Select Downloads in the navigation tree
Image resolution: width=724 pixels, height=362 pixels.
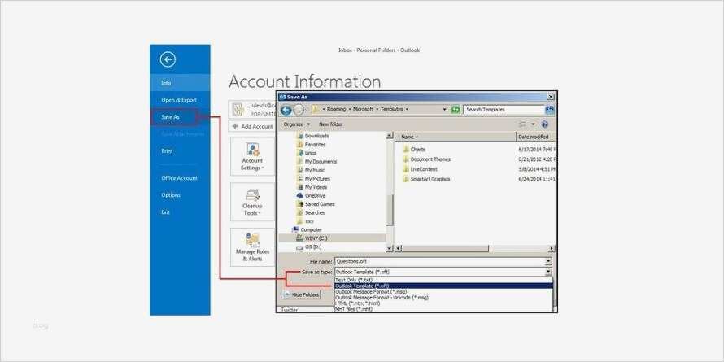coord(316,136)
